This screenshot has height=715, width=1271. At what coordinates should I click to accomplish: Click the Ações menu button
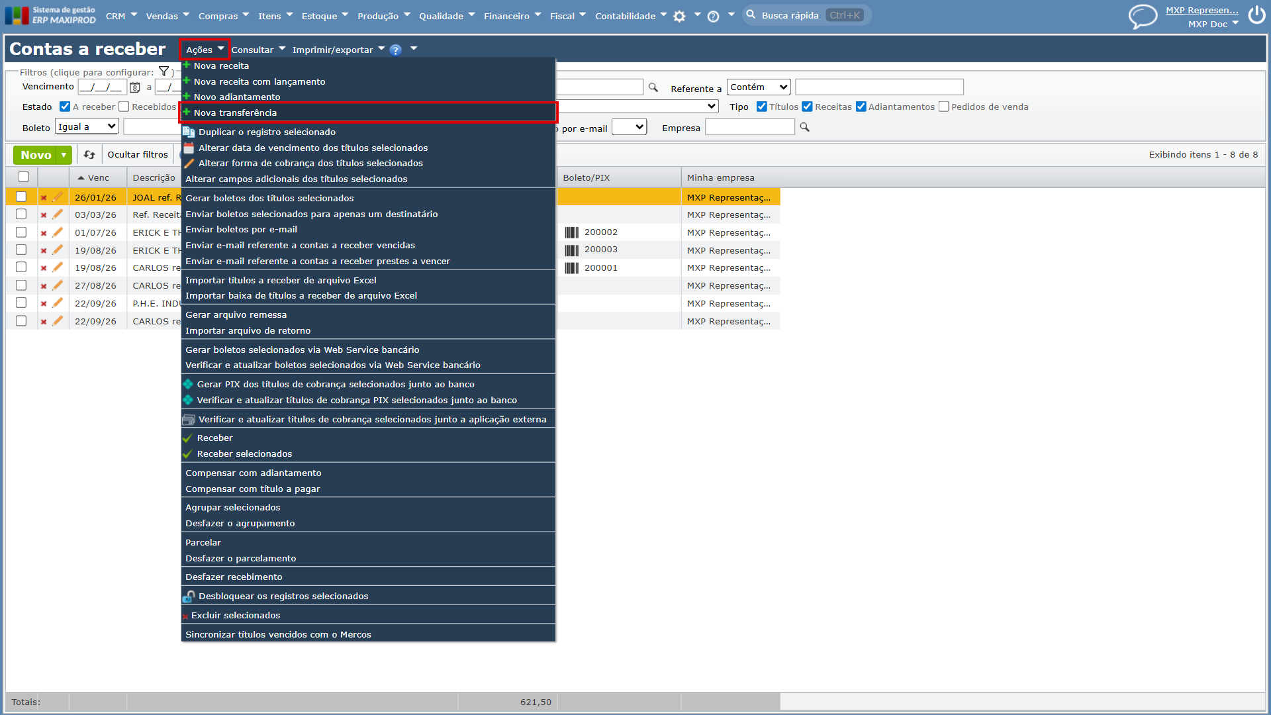pyautogui.click(x=205, y=50)
